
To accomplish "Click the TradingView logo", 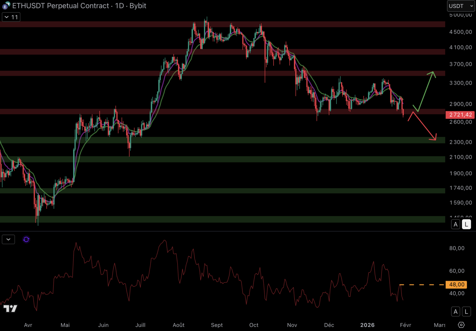I will pyautogui.click(x=10, y=308).
